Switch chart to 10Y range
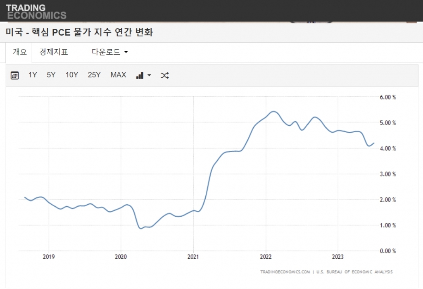 [71, 75]
